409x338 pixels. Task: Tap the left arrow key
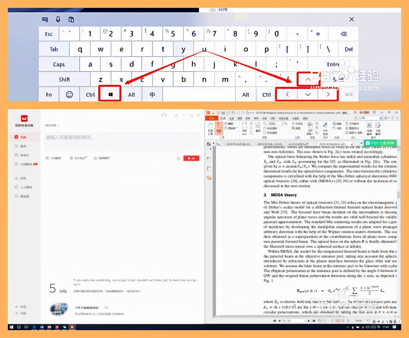(x=287, y=94)
